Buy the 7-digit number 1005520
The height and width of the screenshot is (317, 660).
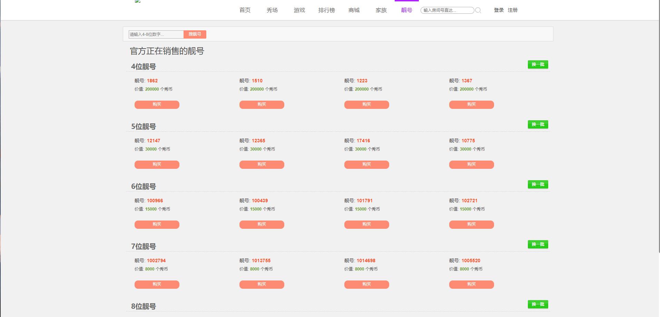tap(472, 285)
